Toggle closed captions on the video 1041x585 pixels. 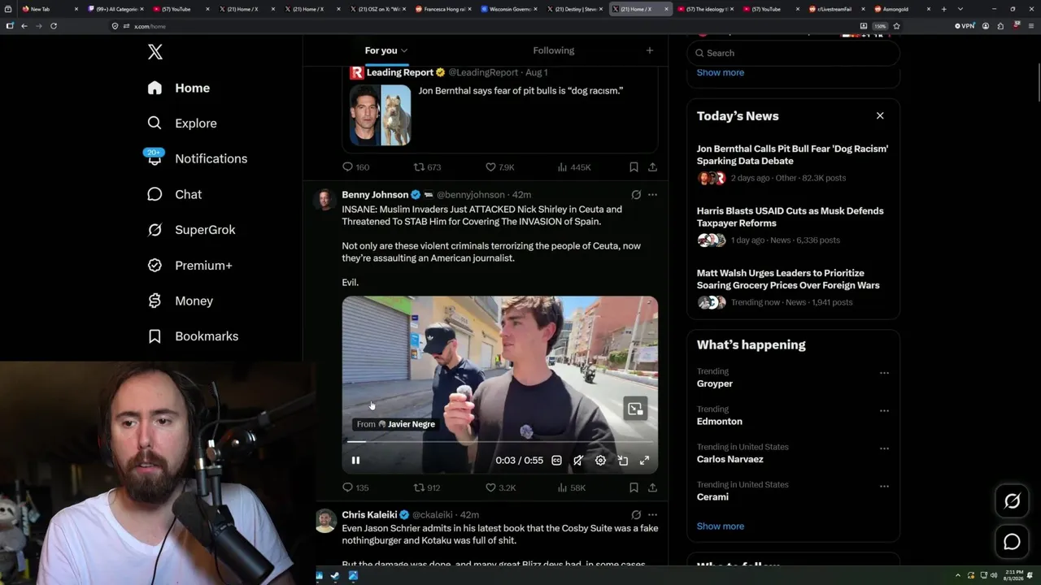tap(556, 461)
